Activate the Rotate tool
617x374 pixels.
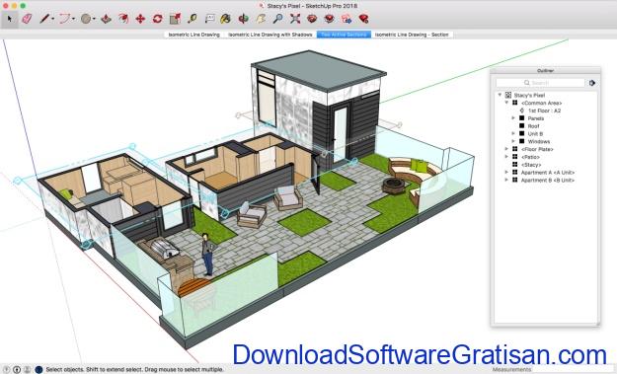coord(157,19)
